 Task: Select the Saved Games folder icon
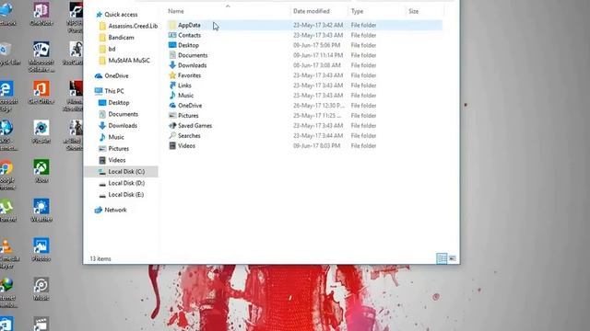click(172, 126)
